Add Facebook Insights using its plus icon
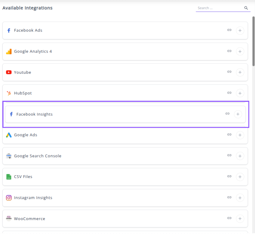255x235 pixels. pyautogui.click(x=238, y=114)
